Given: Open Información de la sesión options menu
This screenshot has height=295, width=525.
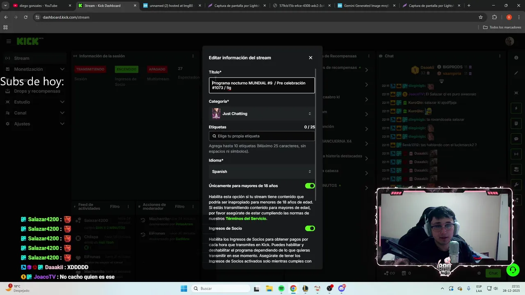Looking at the screenshot, I should tap(193, 56).
